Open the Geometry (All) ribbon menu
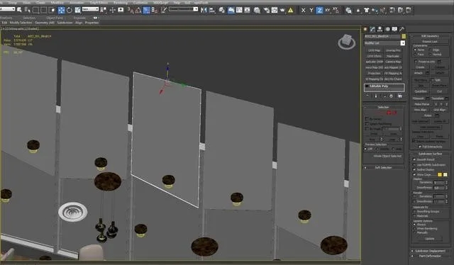 tap(44, 23)
